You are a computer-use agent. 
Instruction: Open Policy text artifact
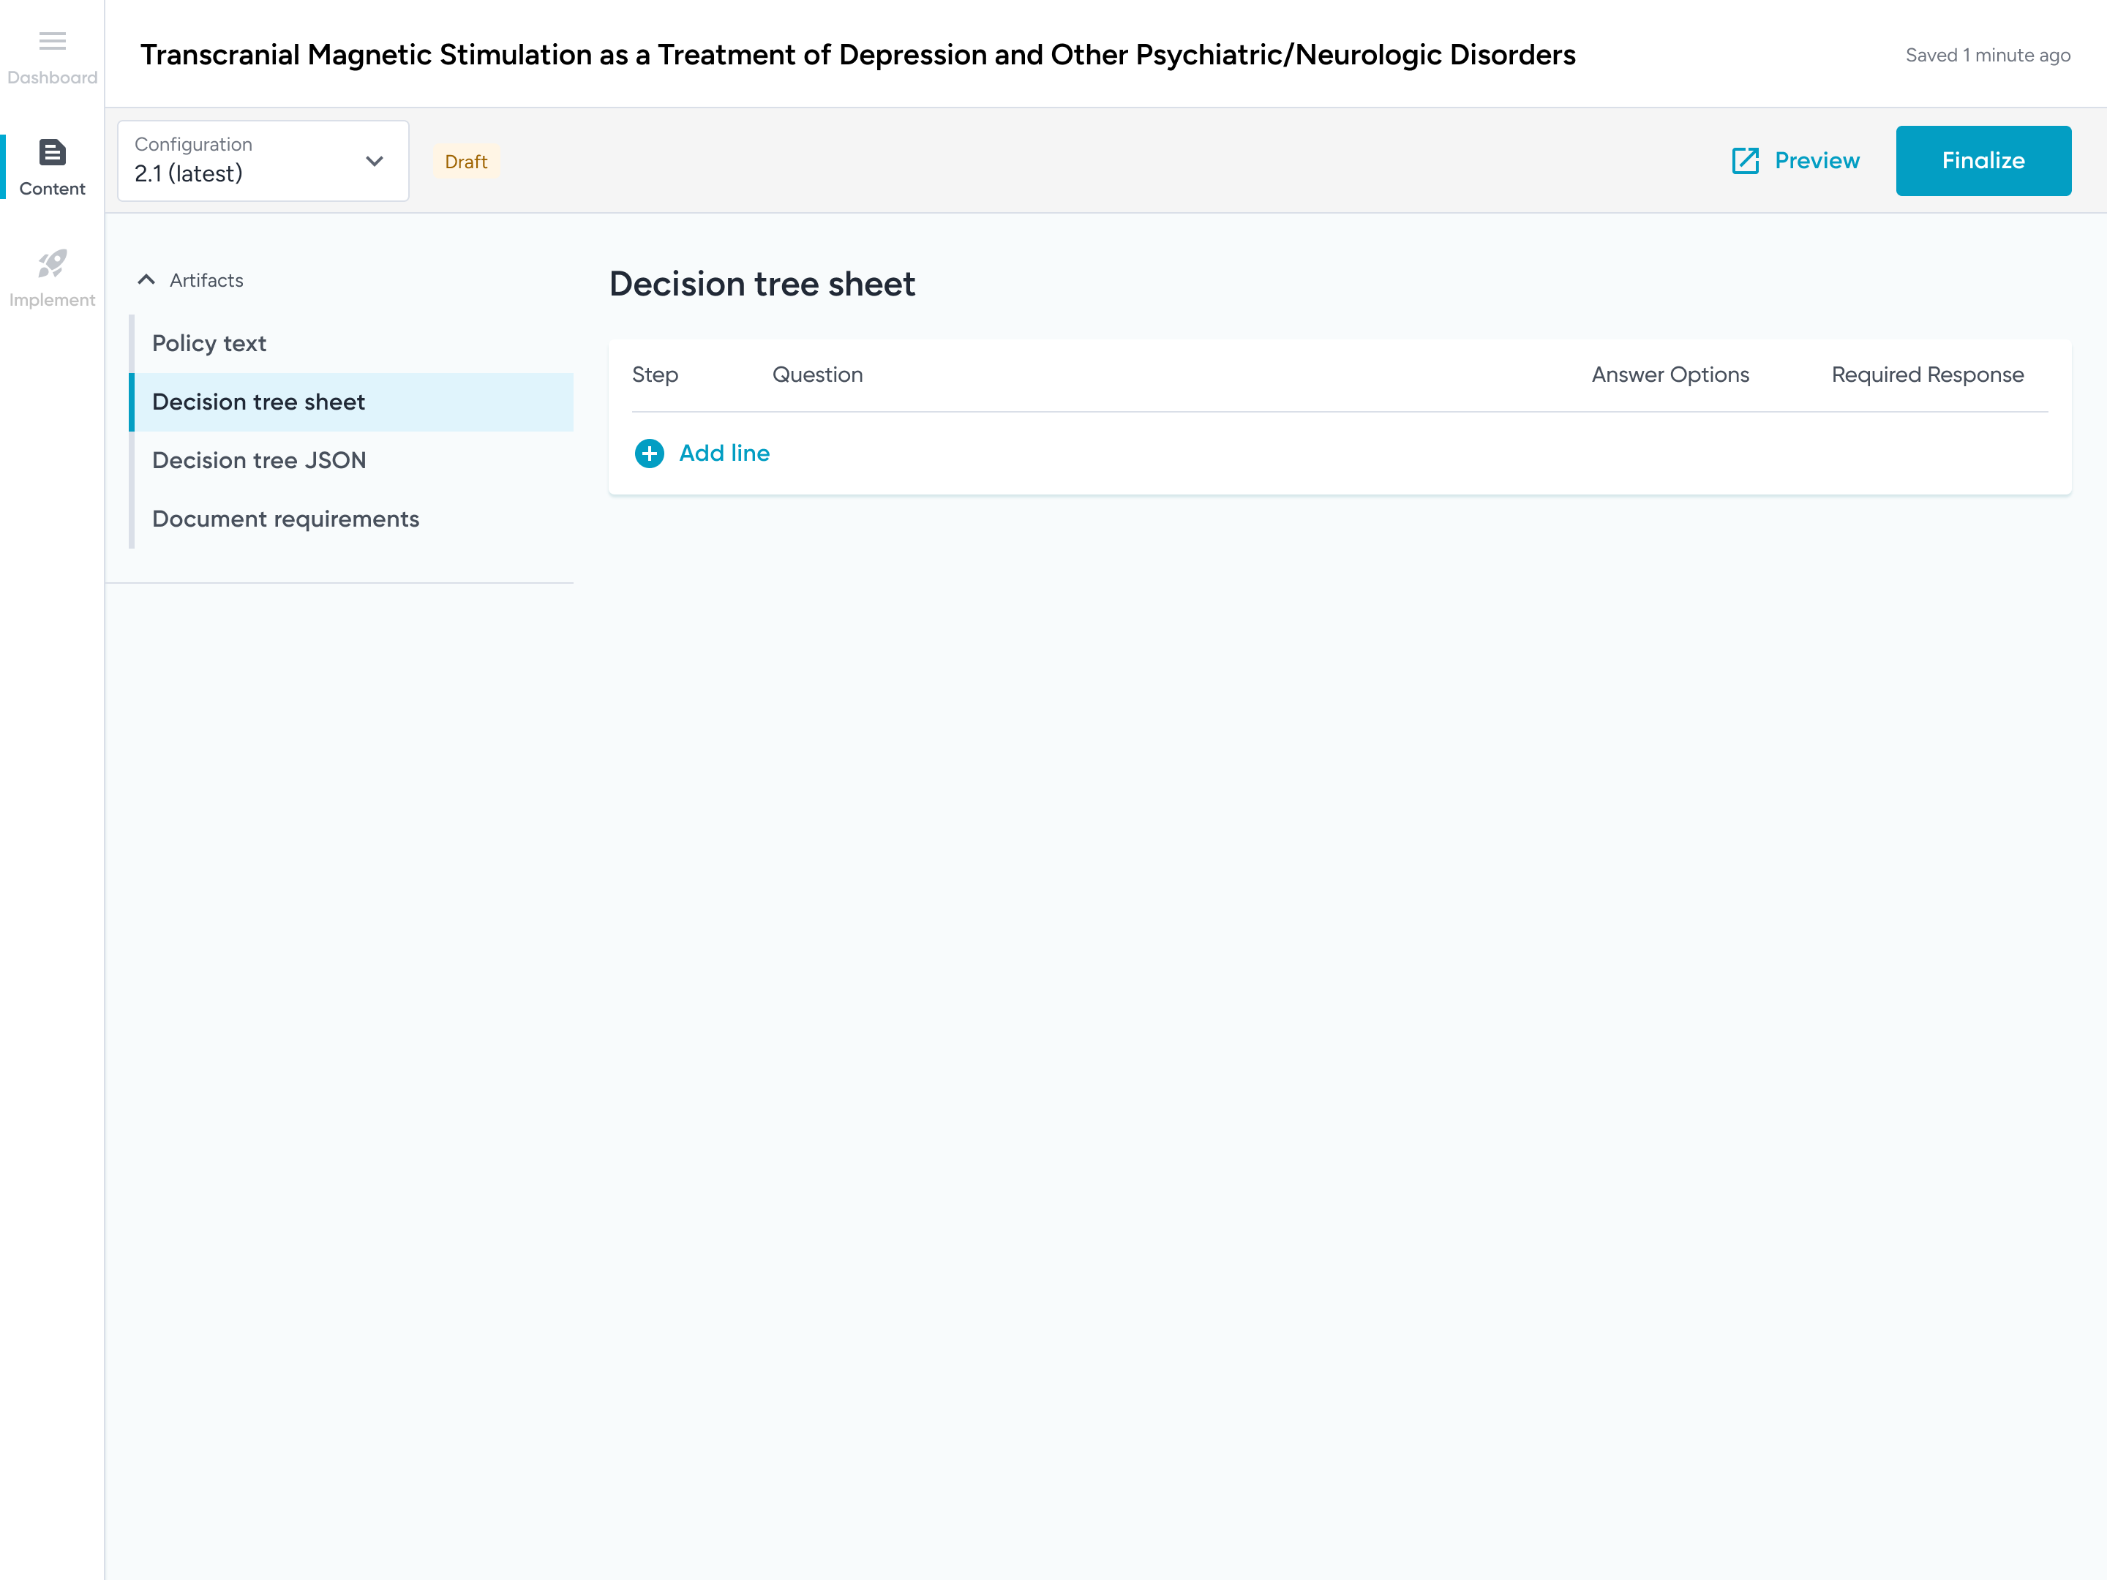(x=353, y=344)
